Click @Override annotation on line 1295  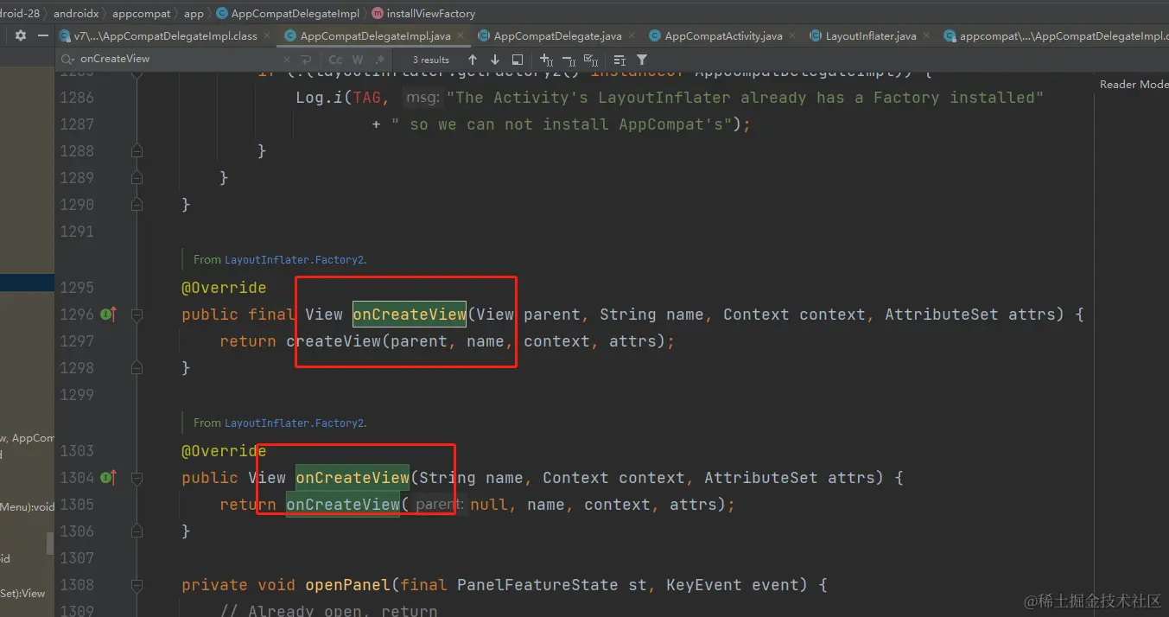[x=224, y=288]
